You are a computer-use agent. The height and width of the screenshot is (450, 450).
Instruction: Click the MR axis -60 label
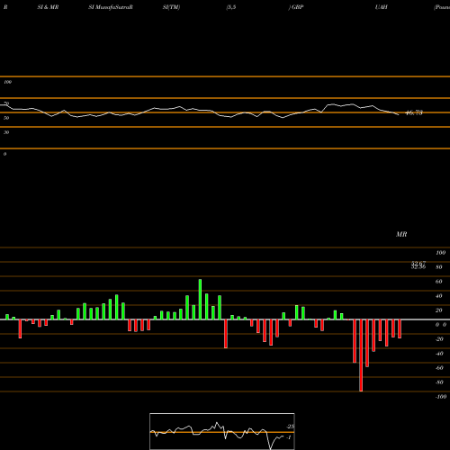(439, 368)
